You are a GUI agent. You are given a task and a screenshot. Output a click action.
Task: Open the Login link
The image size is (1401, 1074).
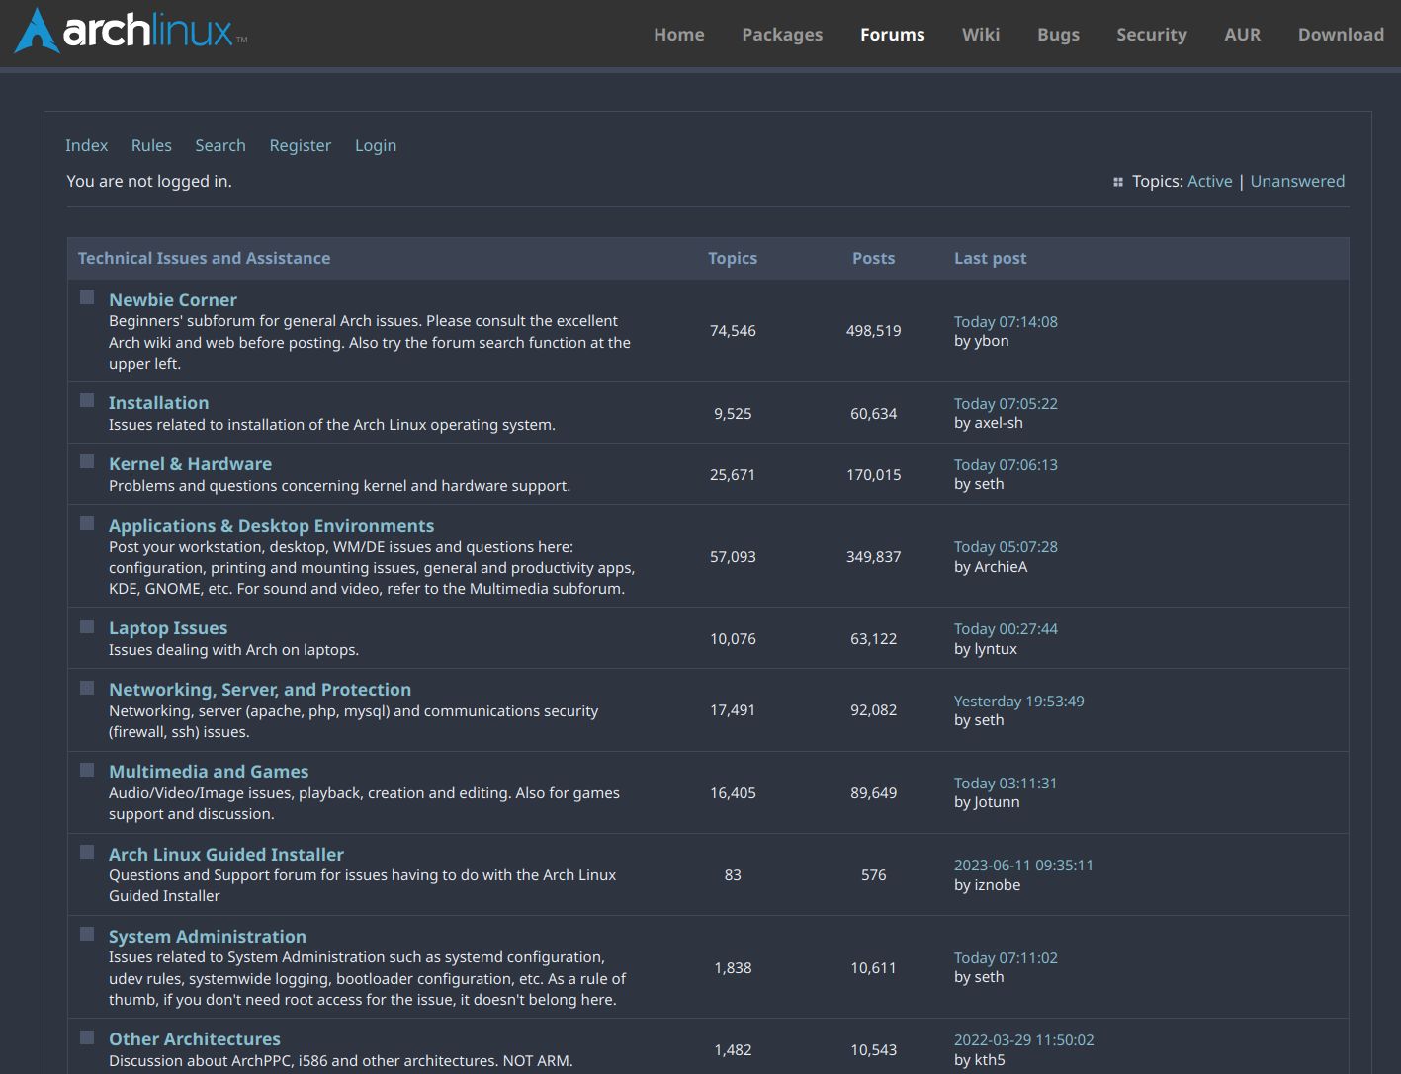tap(376, 145)
